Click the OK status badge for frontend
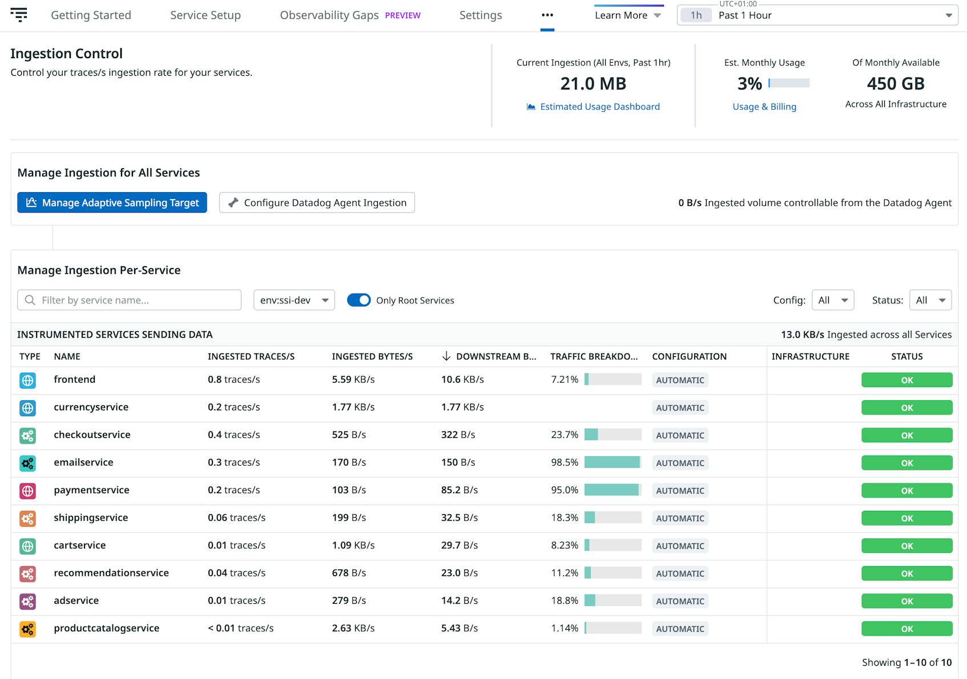Image resolution: width=967 pixels, height=679 pixels. tap(906, 380)
